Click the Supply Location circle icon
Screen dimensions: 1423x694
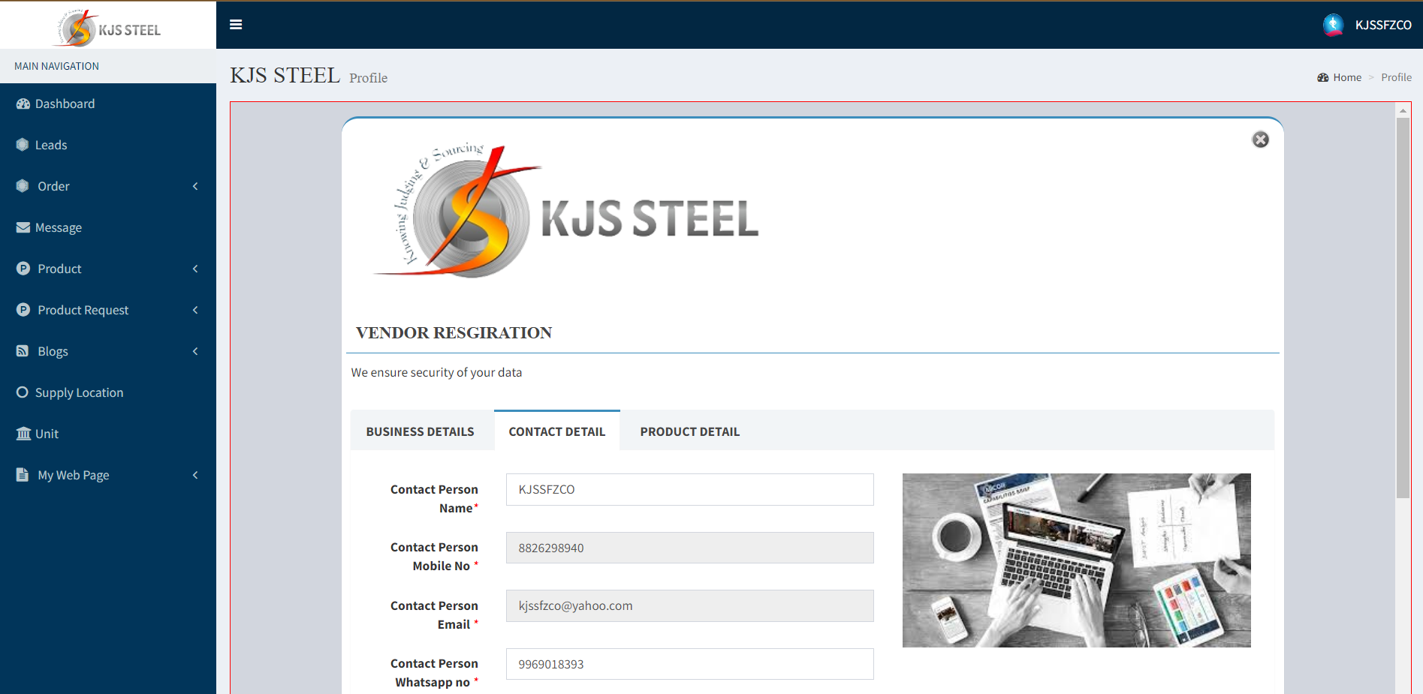click(23, 392)
